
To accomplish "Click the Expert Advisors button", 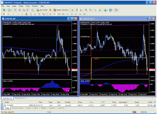I will click(x=61, y=10).
